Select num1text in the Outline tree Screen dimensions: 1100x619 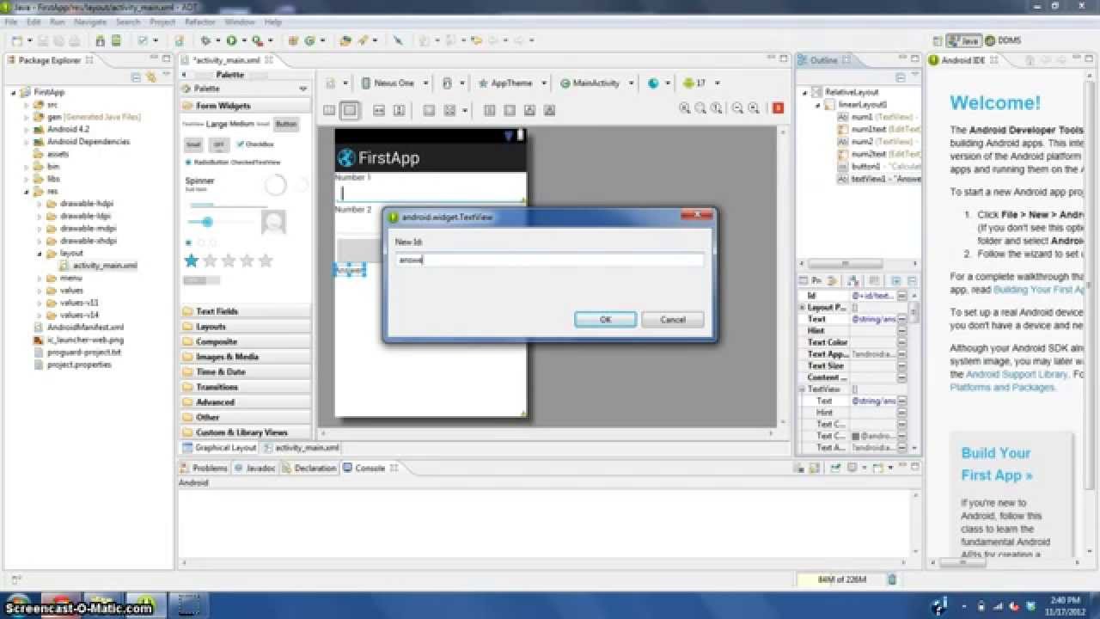pos(878,129)
